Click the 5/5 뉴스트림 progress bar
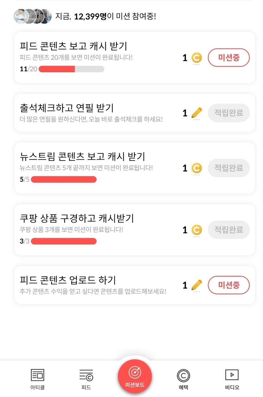The image size is (263, 397). [64, 180]
